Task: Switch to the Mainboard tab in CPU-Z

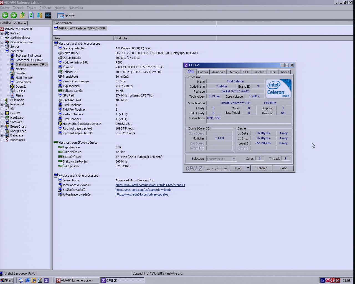Action: [218, 72]
